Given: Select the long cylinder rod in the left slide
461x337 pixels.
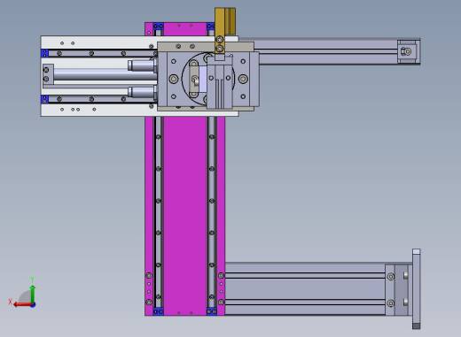Looking at the screenshot, I should (105, 74).
